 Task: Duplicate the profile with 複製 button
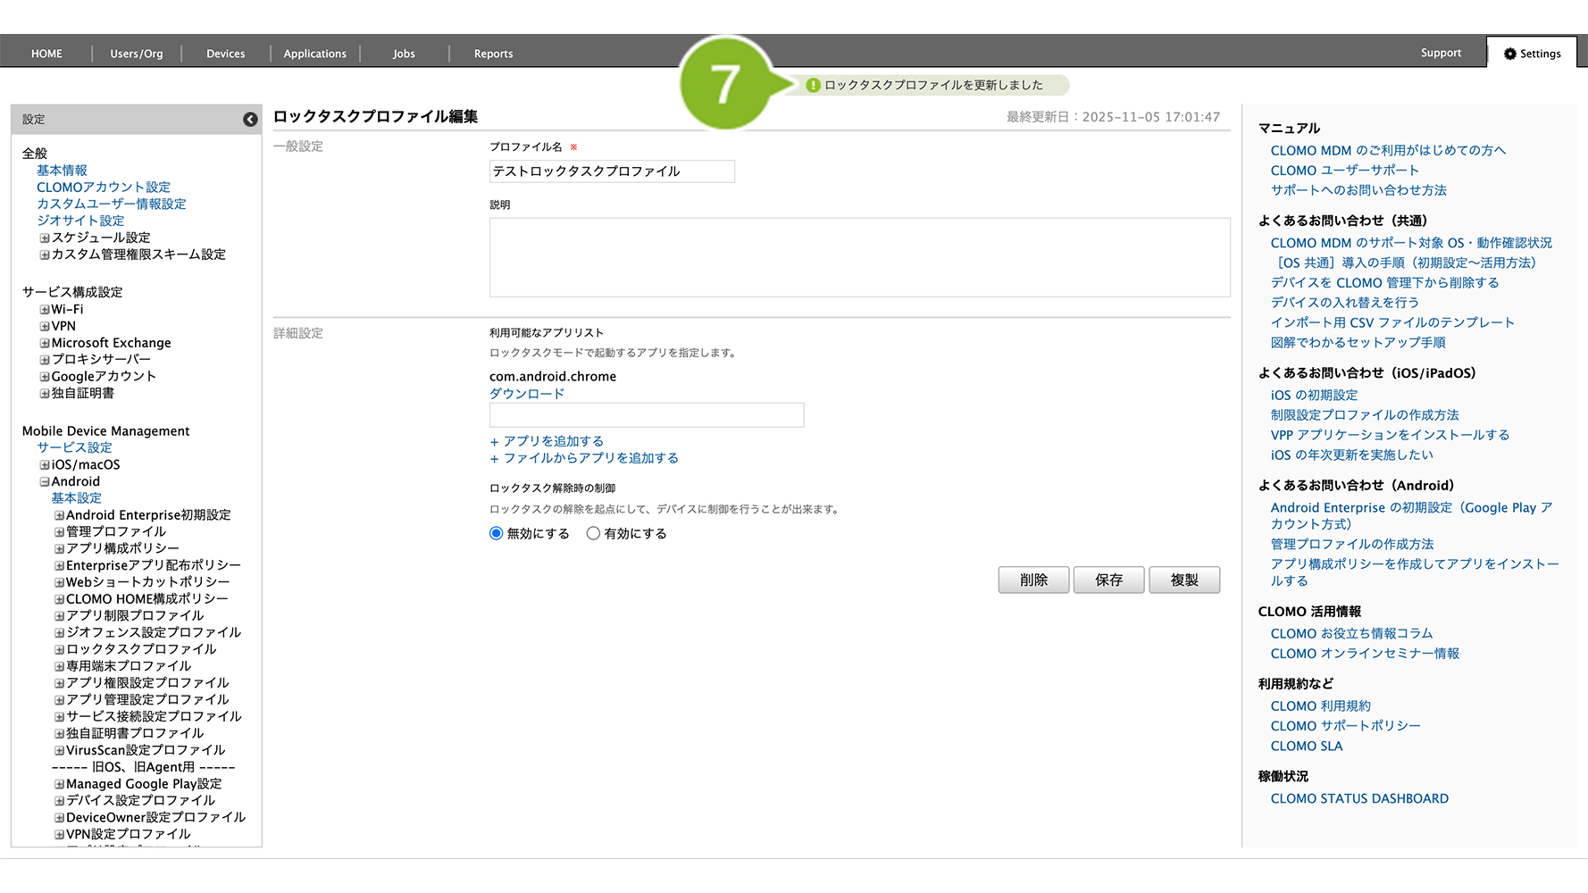(x=1184, y=580)
